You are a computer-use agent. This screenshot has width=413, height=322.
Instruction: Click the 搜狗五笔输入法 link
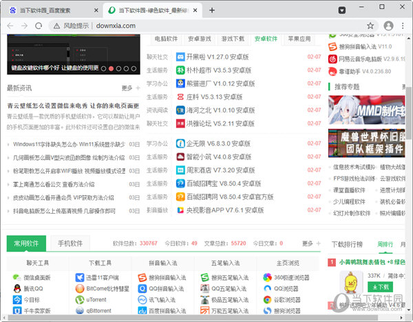coord(230,278)
